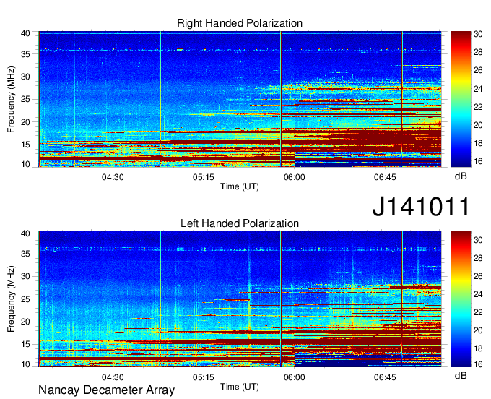491x399 pixels.
Task: Click the 24 value on Right Handed colorbar
Action: tap(478, 89)
